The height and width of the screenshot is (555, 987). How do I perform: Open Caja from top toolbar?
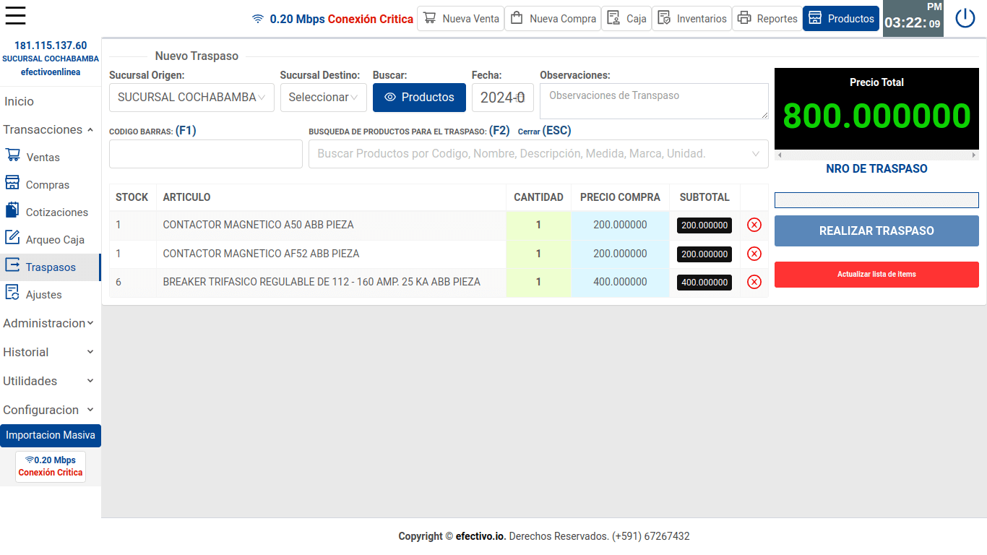(x=626, y=18)
